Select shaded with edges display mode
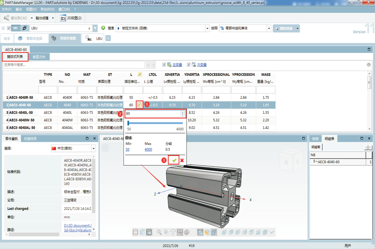Viewport: 375px width, 249px height. [x=149, y=232]
